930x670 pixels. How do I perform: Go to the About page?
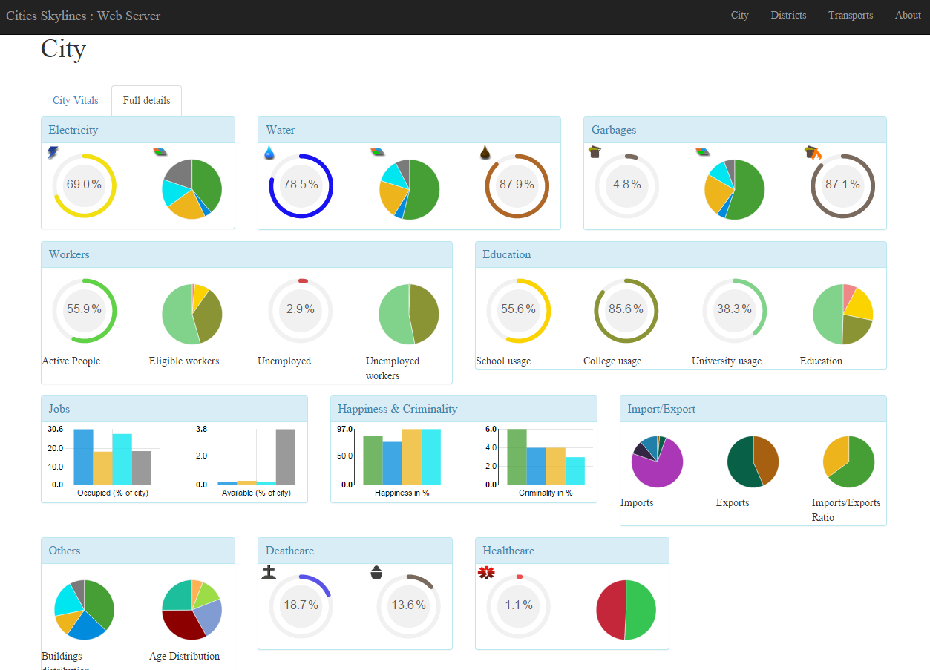908,16
